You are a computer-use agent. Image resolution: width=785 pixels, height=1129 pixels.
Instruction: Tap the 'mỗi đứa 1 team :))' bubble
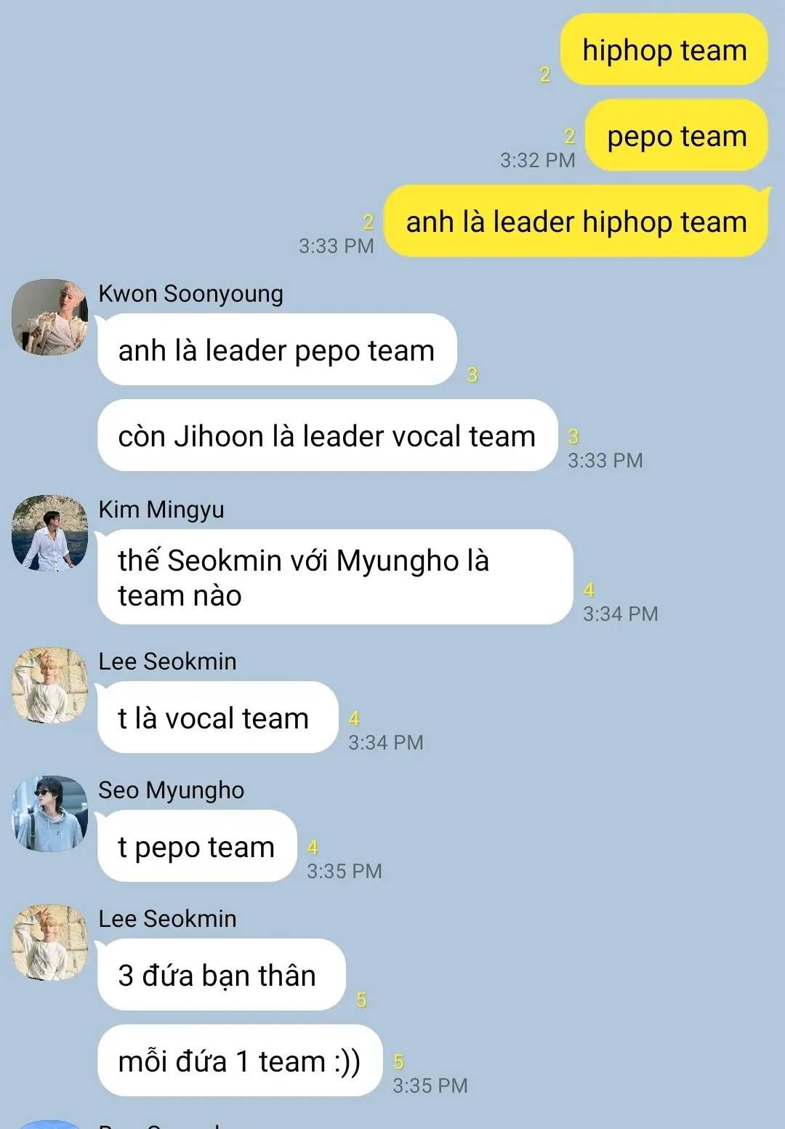pyautogui.click(x=240, y=1061)
